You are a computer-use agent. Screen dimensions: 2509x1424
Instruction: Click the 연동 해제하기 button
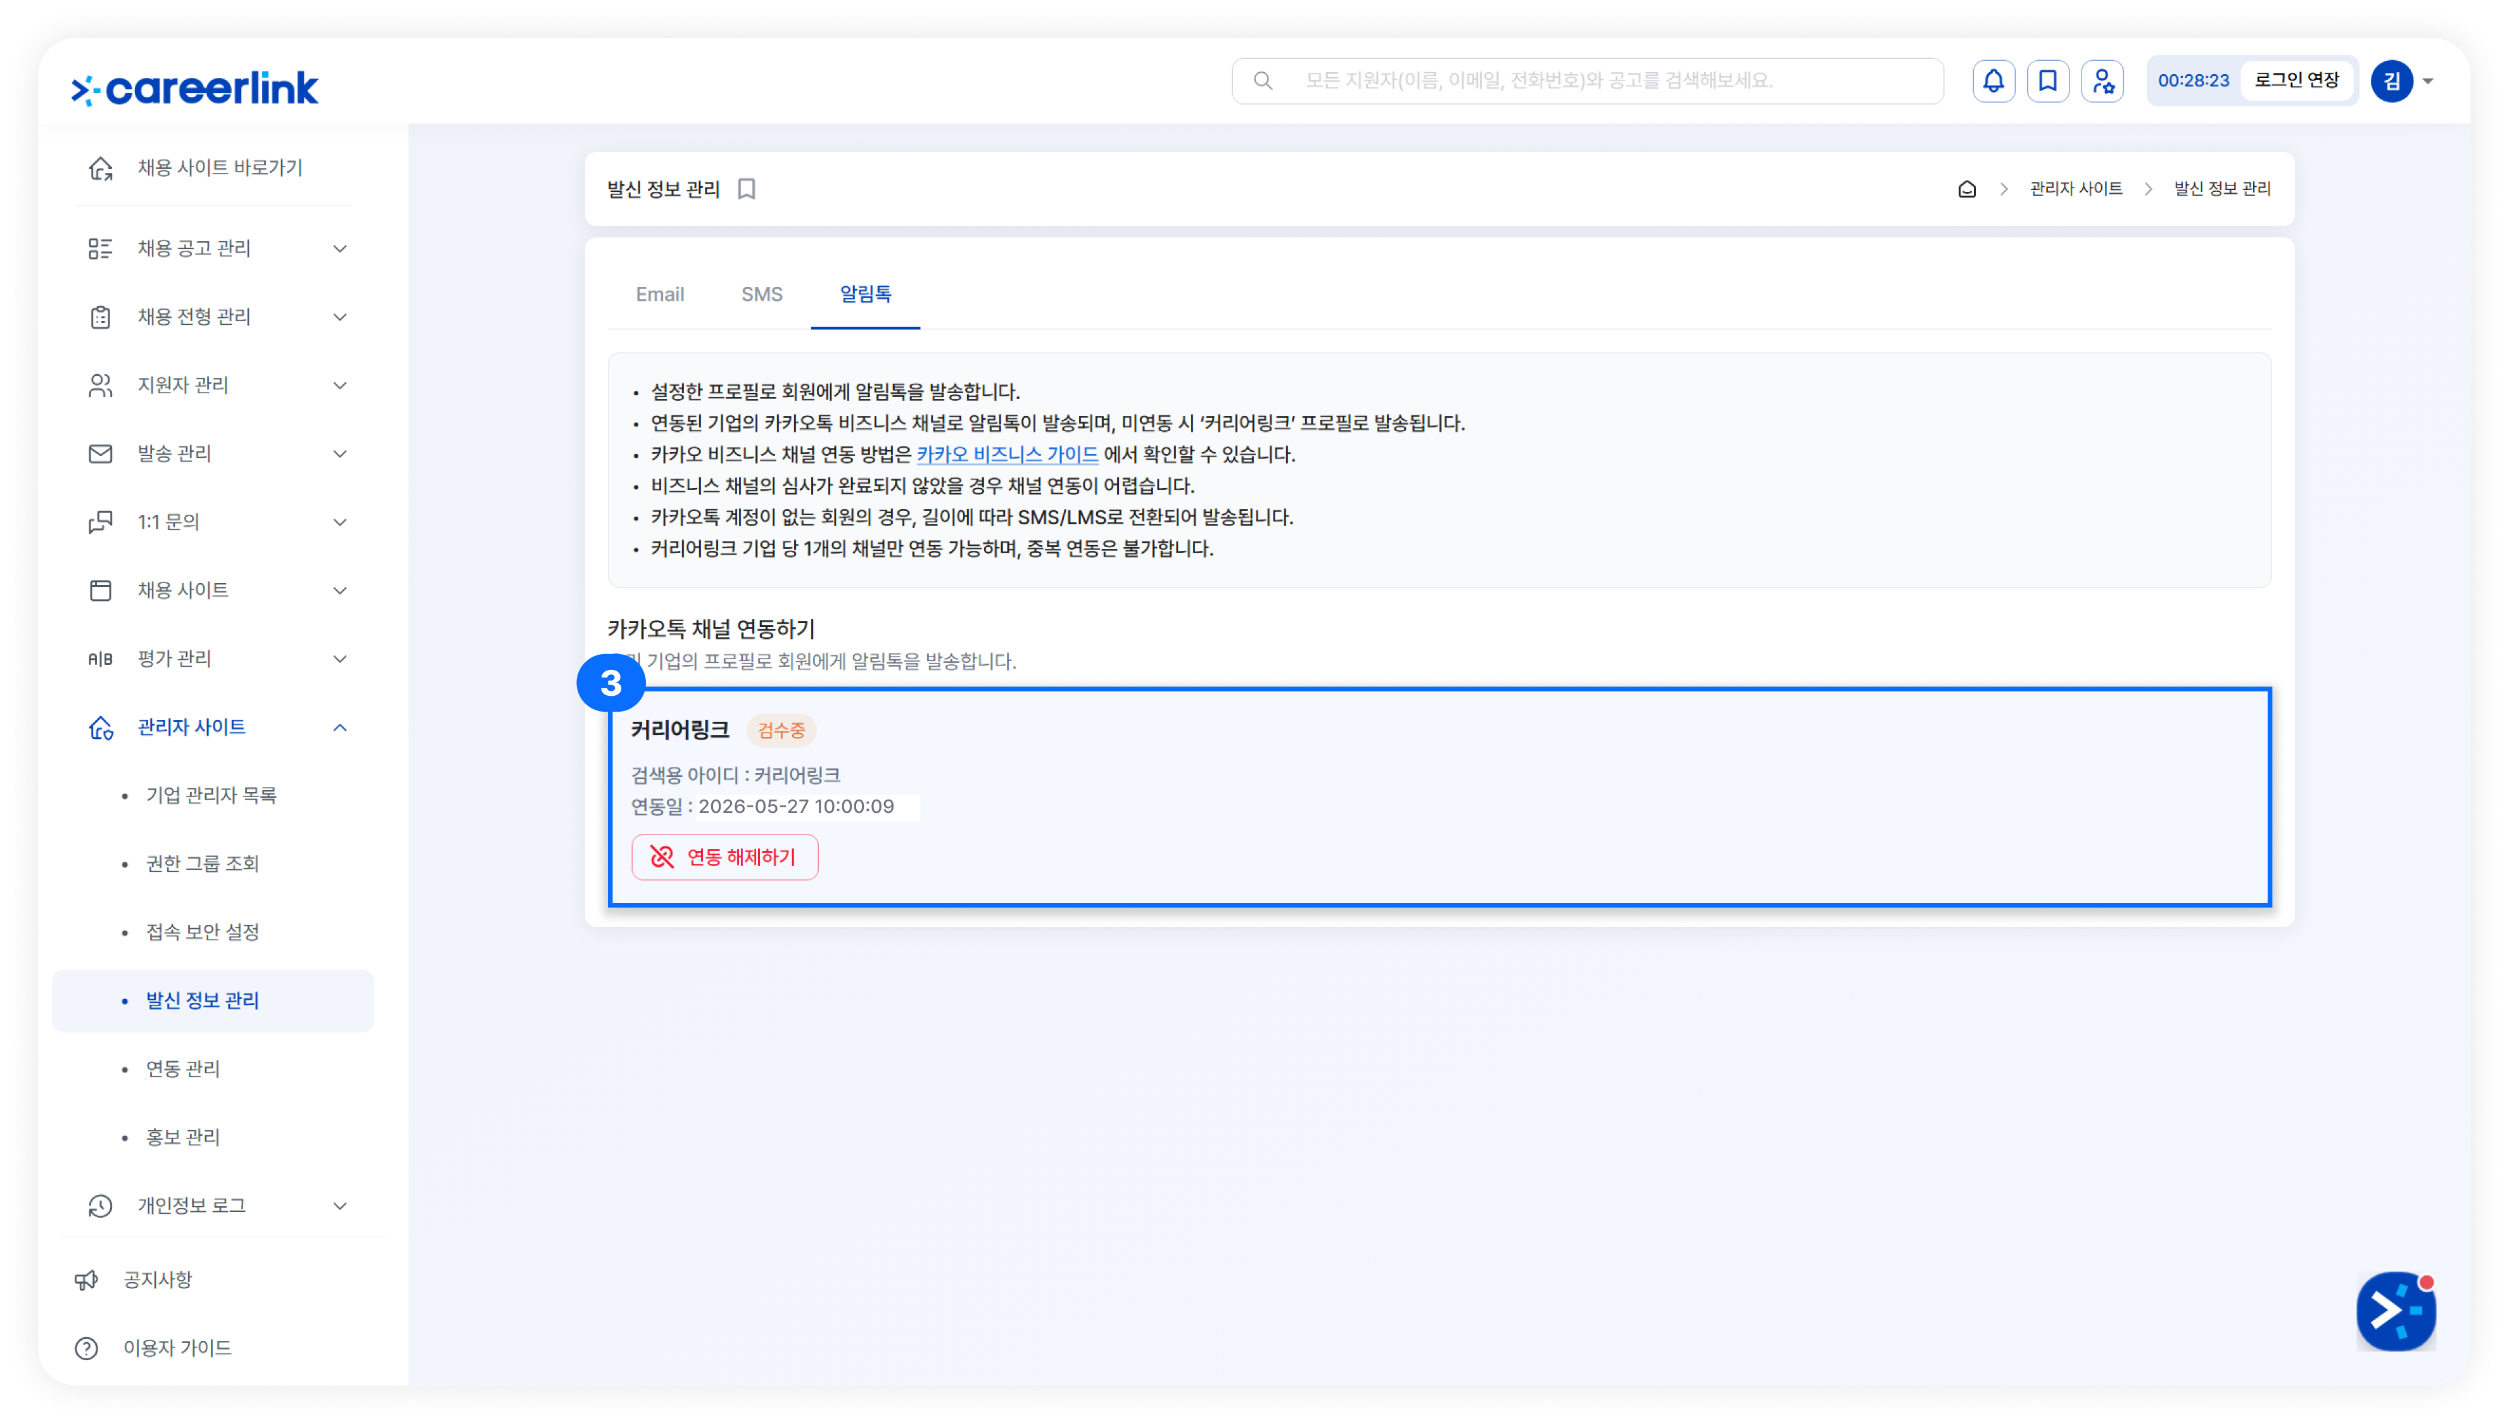pyautogui.click(x=725, y=857)
